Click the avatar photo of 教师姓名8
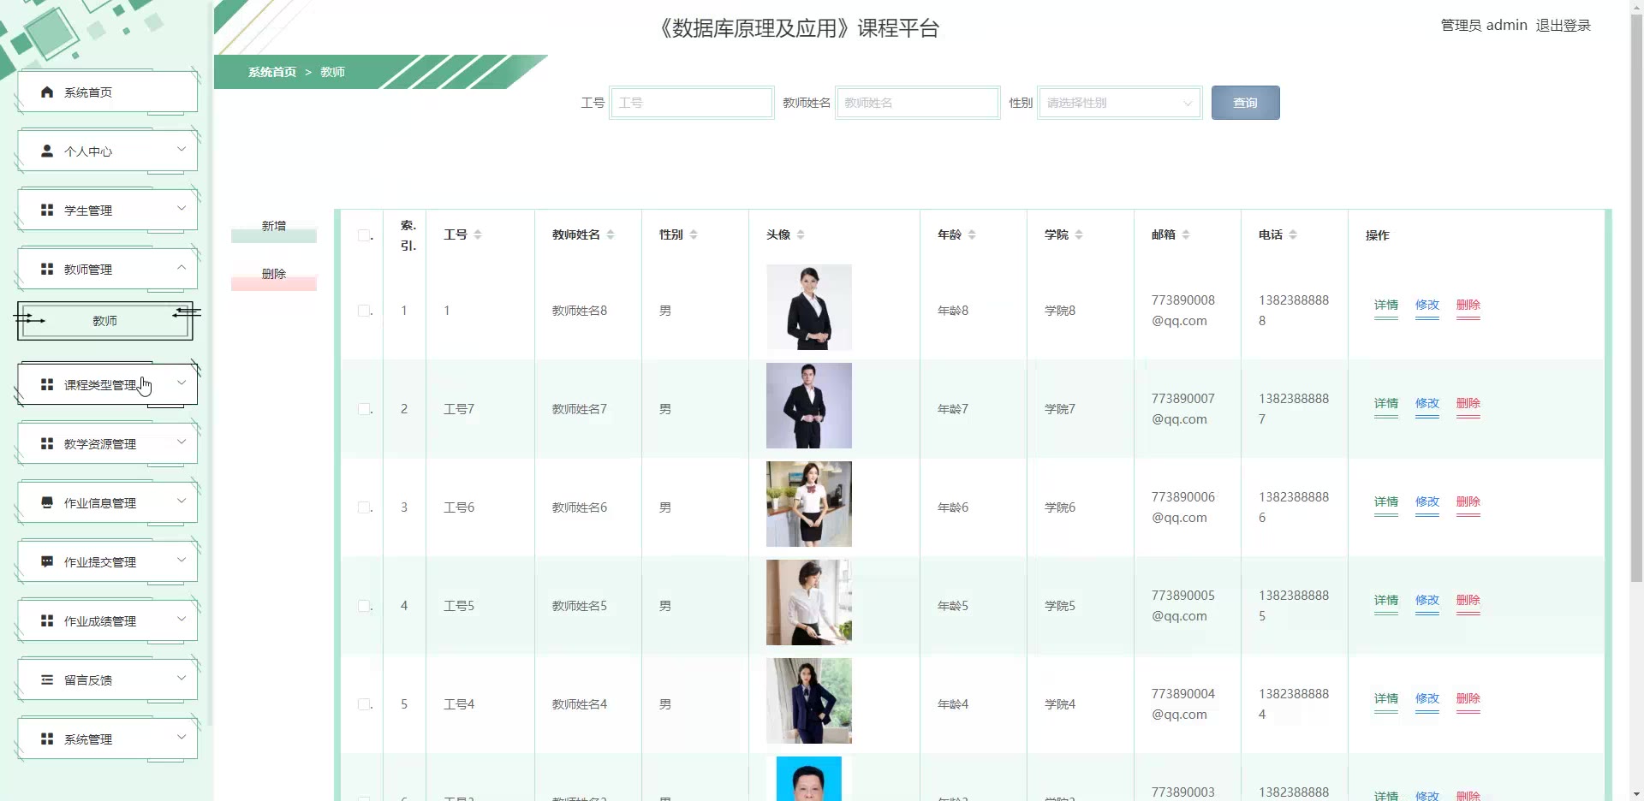The image size is (1644, 801). (x=809, y=307)
